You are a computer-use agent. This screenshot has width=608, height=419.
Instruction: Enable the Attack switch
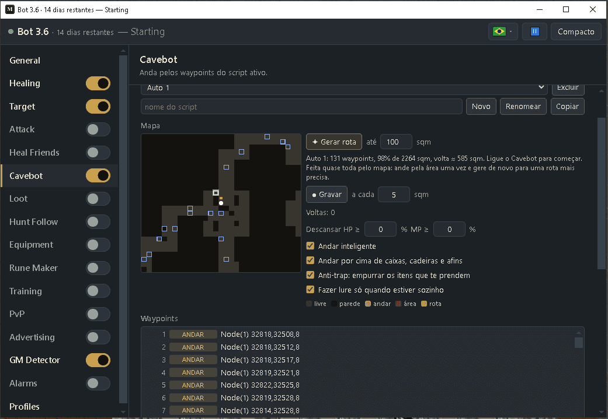click(x=98, y=129)
